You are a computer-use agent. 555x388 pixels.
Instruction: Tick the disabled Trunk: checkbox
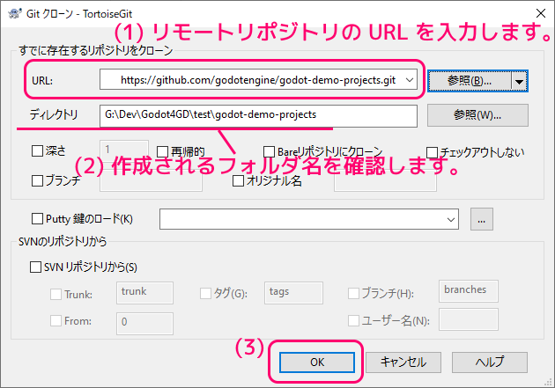[x=55, y=294]
